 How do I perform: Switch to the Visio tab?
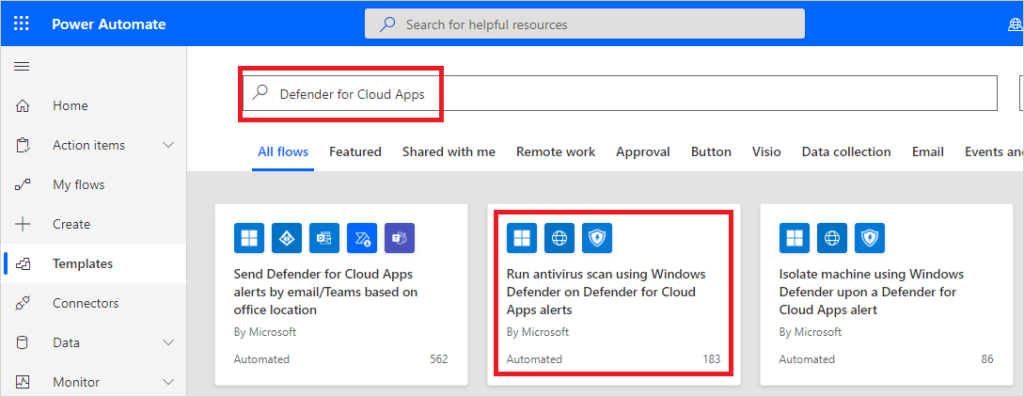(x=766, y=152)
